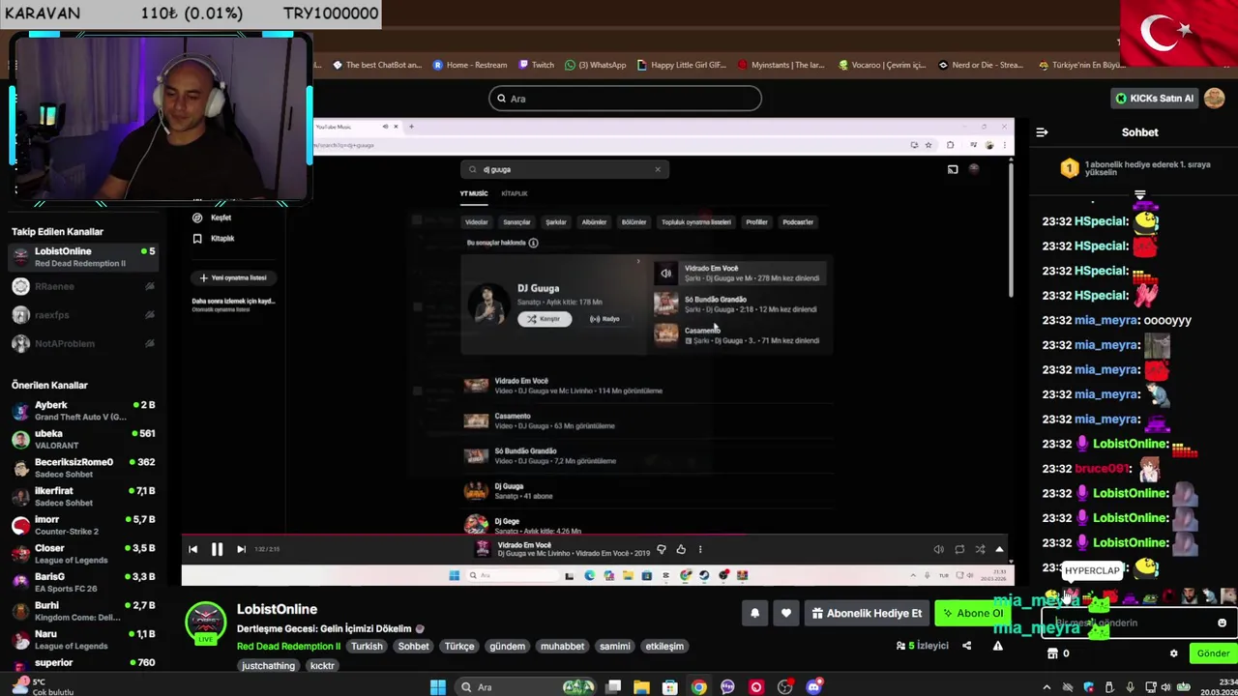Click the Kick search field labeled Ara

pyautogui.click(x=625, y=99)
